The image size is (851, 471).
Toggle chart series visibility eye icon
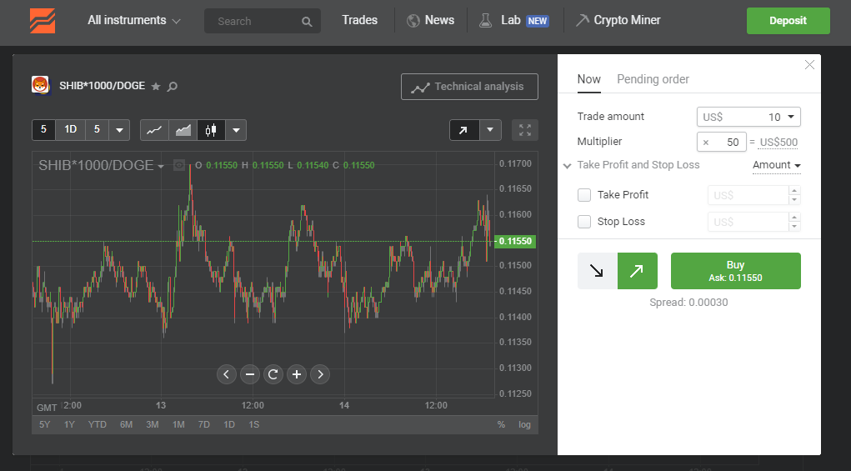point(179,166)
